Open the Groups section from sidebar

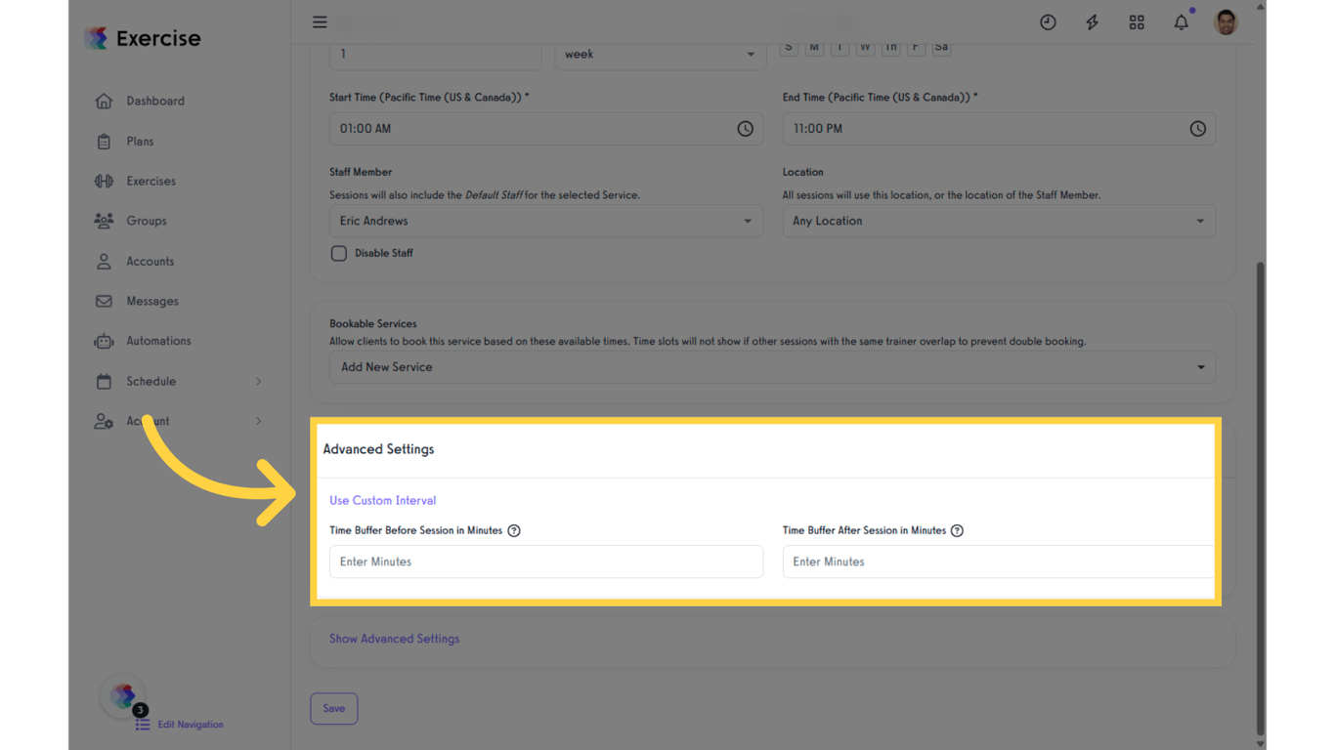tap(104, 221)
